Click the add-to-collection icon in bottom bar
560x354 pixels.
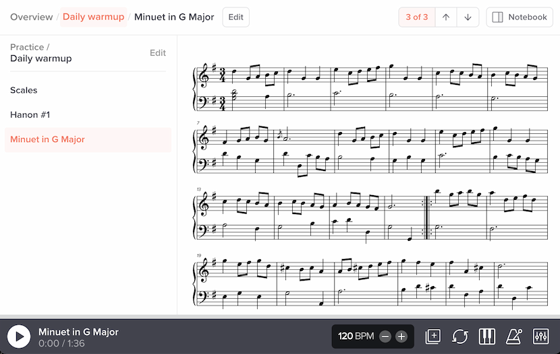click(432, 337)
